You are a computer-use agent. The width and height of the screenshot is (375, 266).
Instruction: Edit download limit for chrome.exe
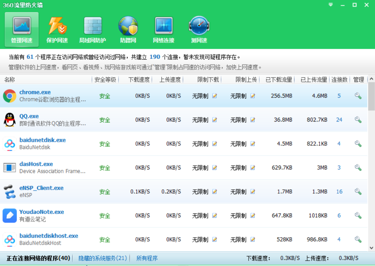(x=215, y=96)
